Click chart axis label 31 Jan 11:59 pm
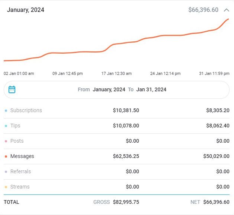234x215 pixels. click(214, 73)
